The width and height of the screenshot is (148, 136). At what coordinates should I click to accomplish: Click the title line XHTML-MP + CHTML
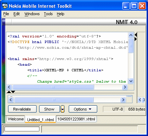65,70
